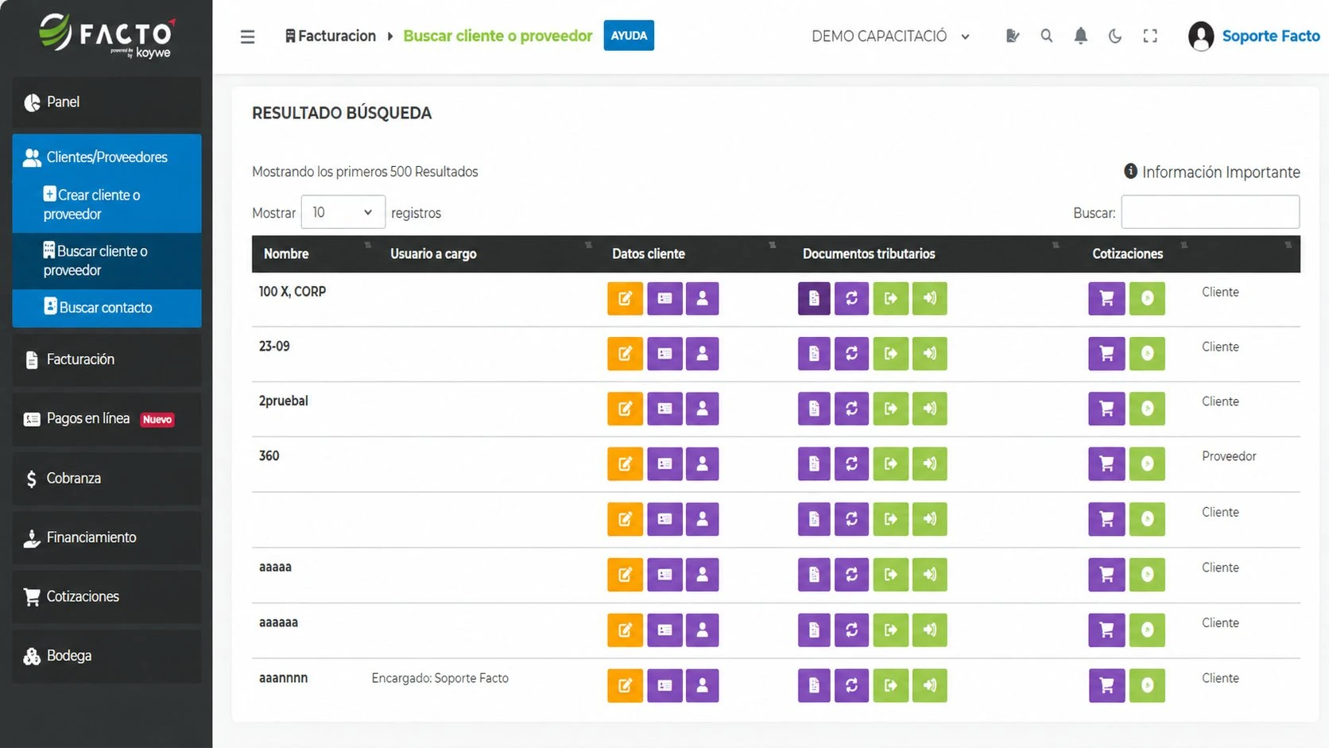Click the blue AYUDA button
The image size is (1329, 748).
(629, 36)
